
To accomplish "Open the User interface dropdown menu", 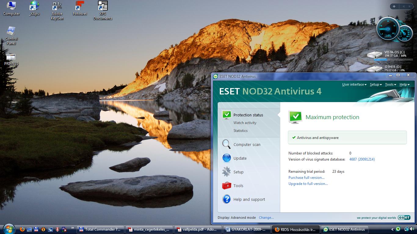I will point(354,84).
